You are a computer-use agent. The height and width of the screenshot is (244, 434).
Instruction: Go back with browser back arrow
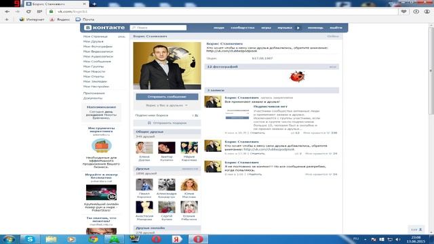click(x=7, y=12)
